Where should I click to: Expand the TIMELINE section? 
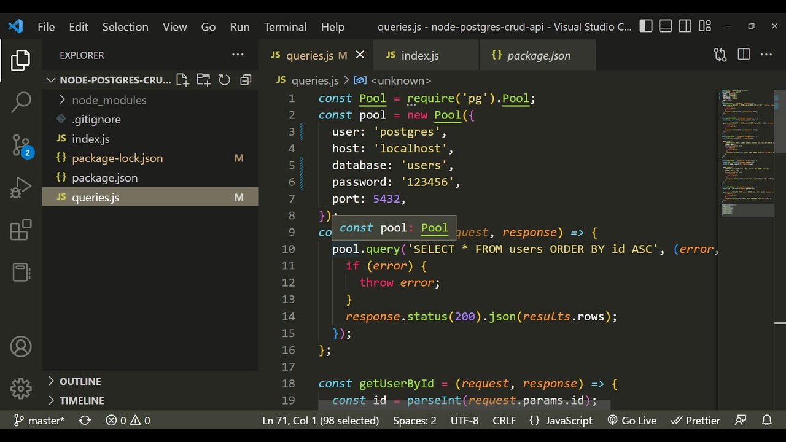pyautogui.click(x=81, y=400)
